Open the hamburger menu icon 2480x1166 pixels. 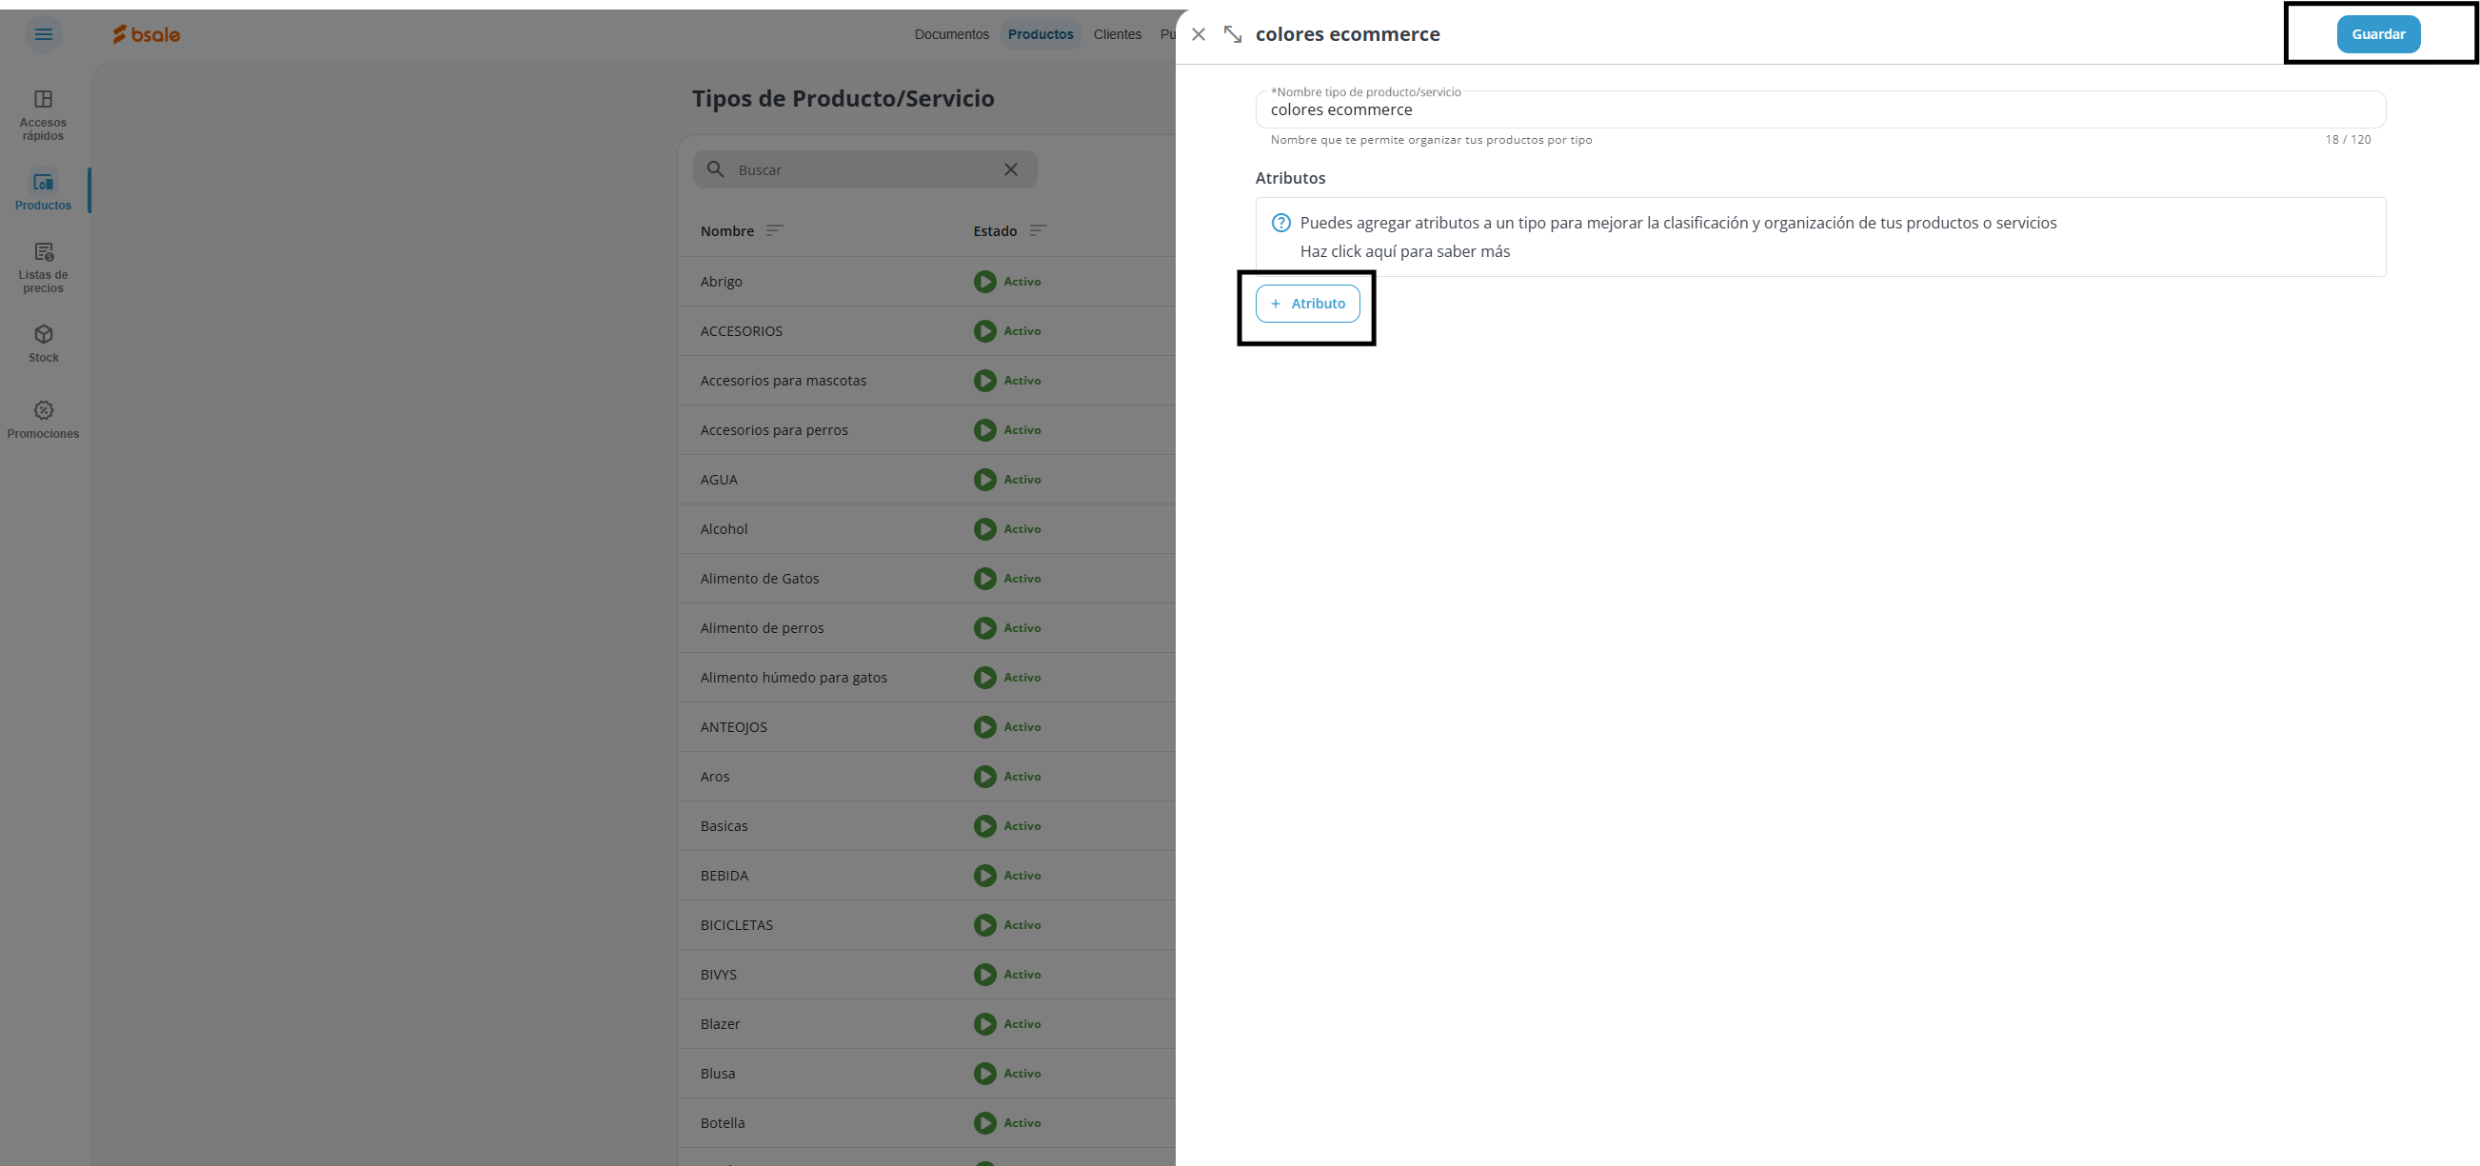tap(44, 34)
